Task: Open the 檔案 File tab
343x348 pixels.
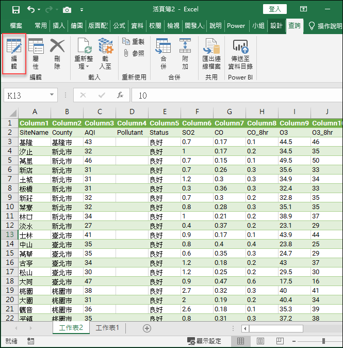Action: tap(16, 26)
